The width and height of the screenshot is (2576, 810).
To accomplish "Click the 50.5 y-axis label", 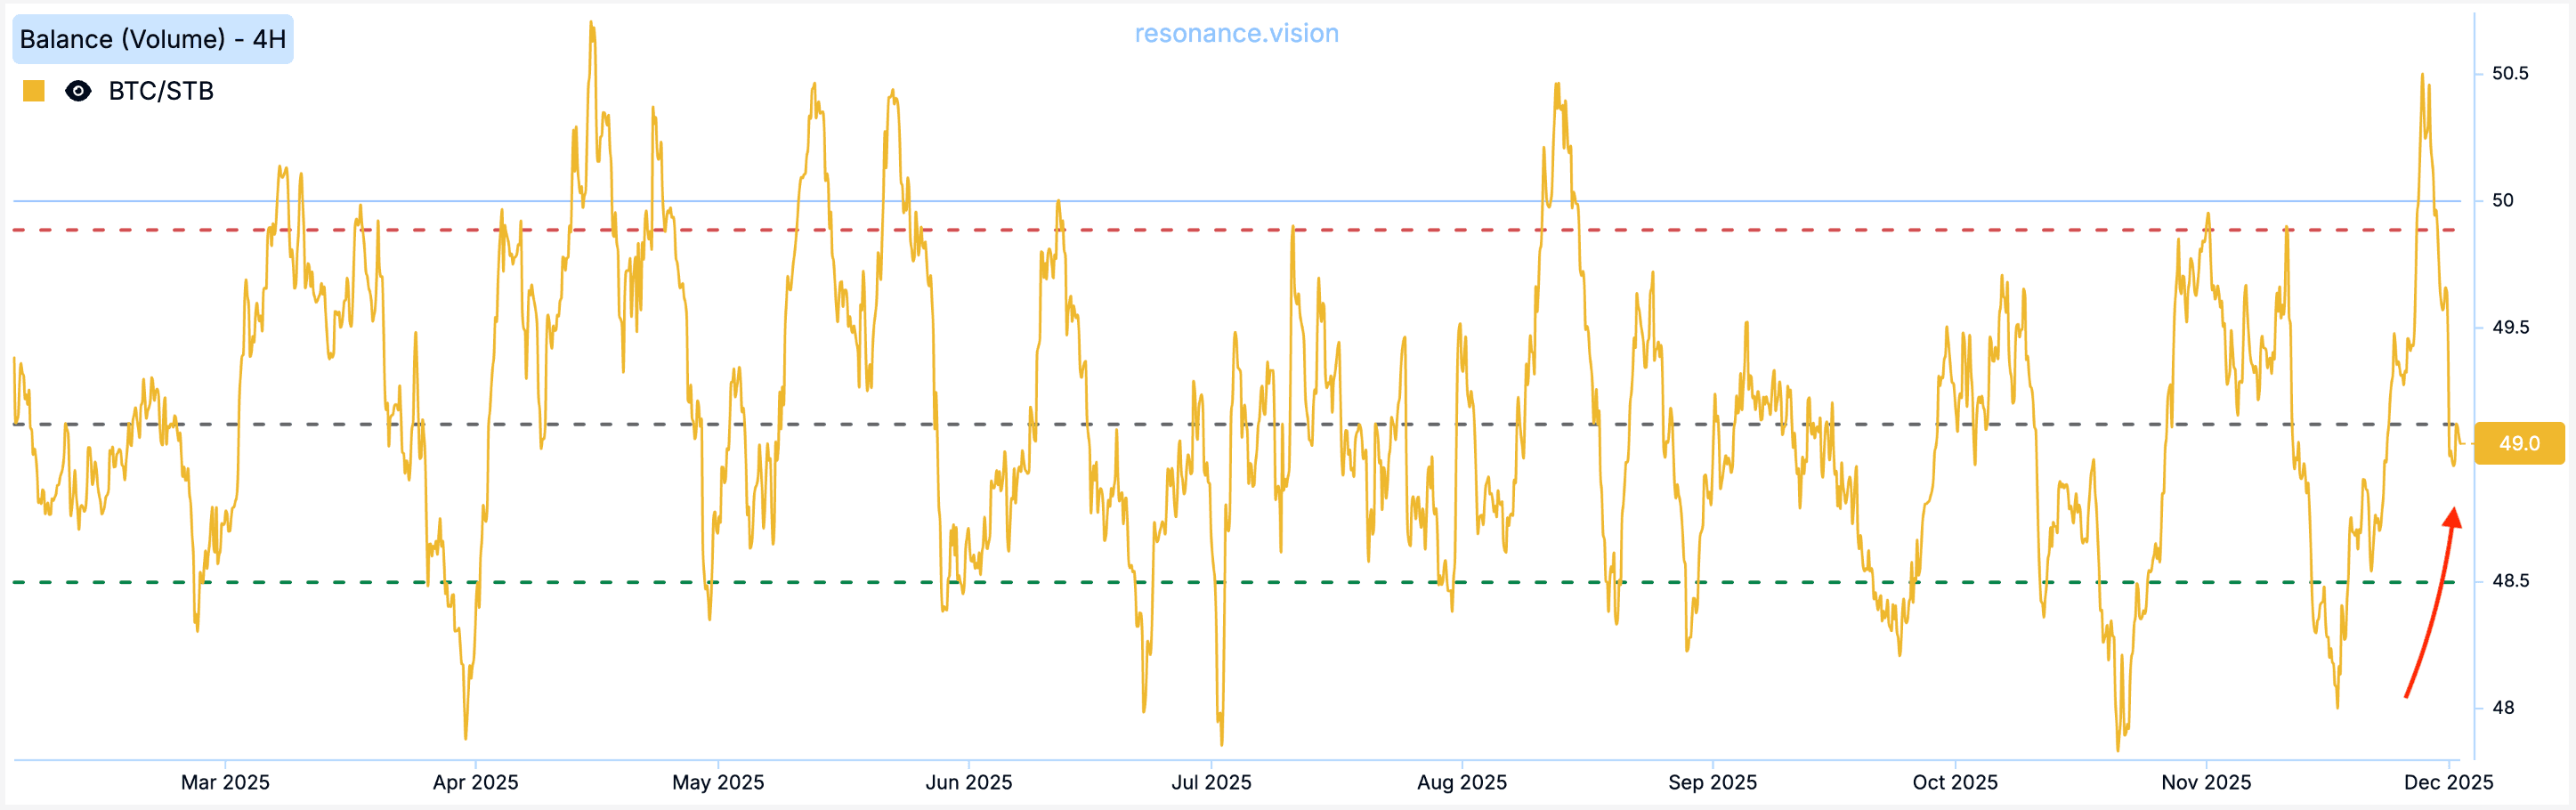I will 2509,73.
